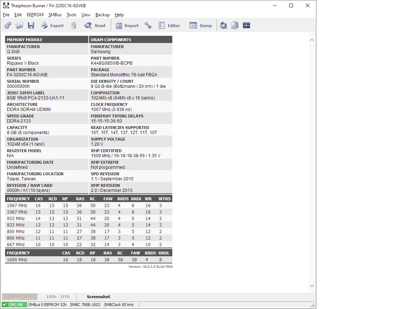
Task: Click the 667 MHz frequency row
Action: click(x=89, y=245)
